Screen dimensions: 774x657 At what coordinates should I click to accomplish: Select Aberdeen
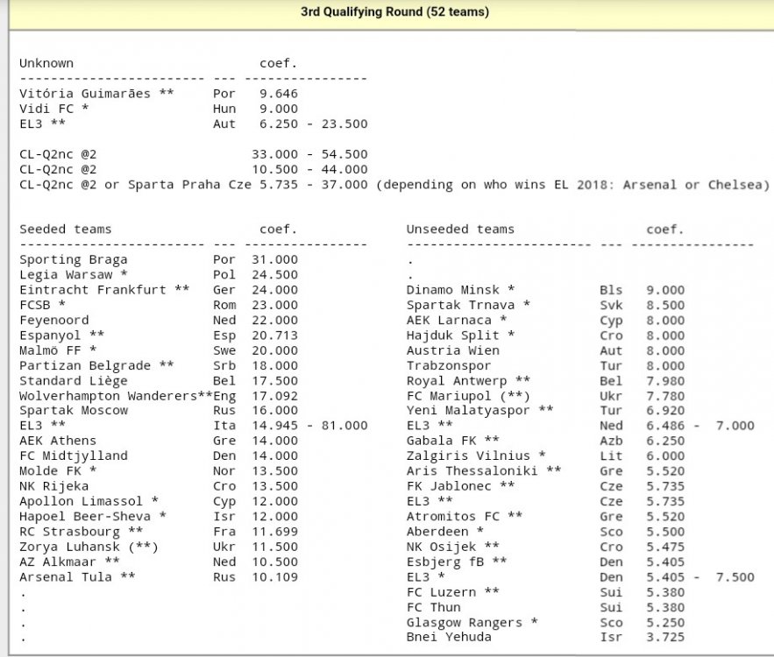coord(437,532)
